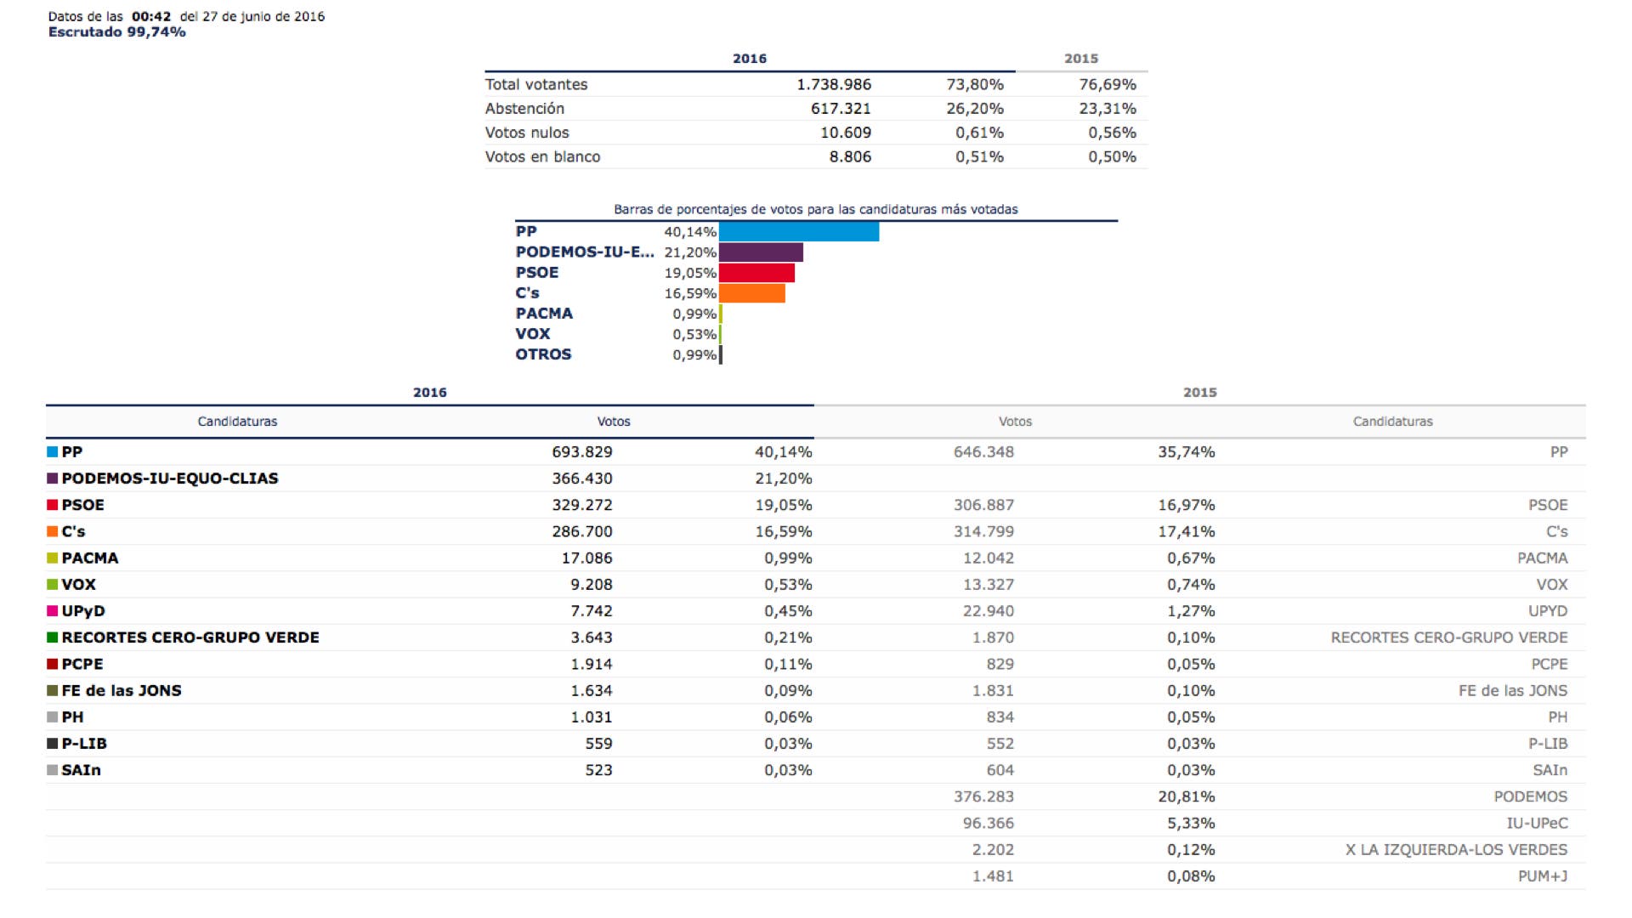
Task: Click the purple PODEMOS bar in chart
Action: 761,252
